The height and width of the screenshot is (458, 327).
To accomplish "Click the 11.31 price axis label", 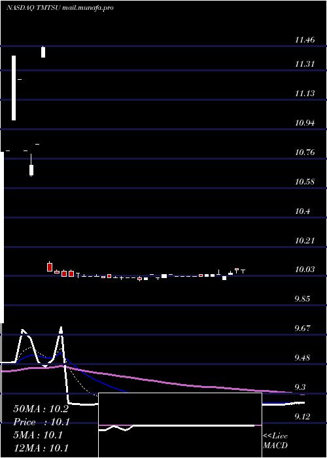I will [305, 63].
